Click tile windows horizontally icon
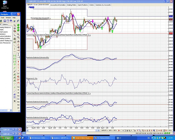 click(x=5, y=21)
